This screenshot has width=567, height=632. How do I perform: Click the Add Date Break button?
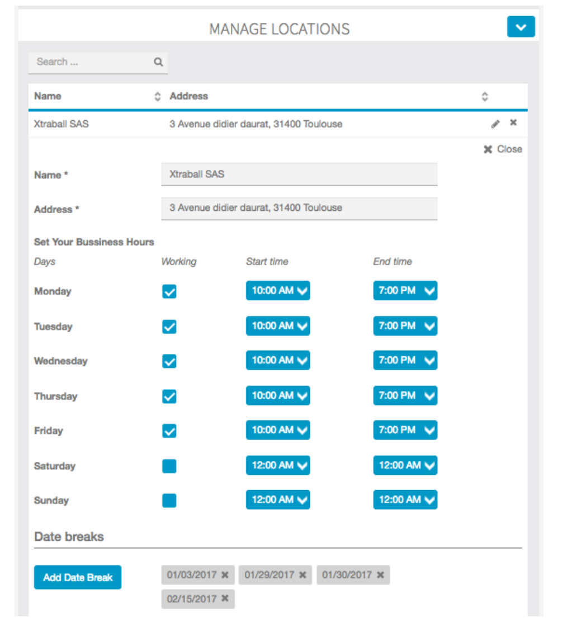click(x=78, y=577)
